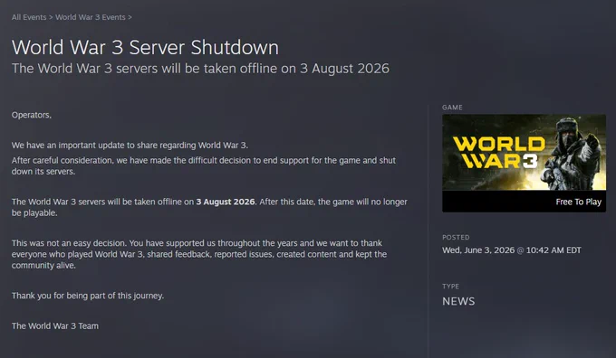Click the soldier artwork in game banner
This screenshot has width=616, height=358.
(x=574, y=154)
